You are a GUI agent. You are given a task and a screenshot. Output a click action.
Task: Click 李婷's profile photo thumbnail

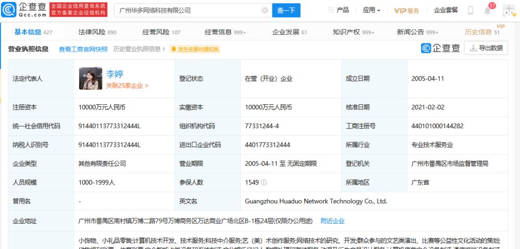coord(90,79)
